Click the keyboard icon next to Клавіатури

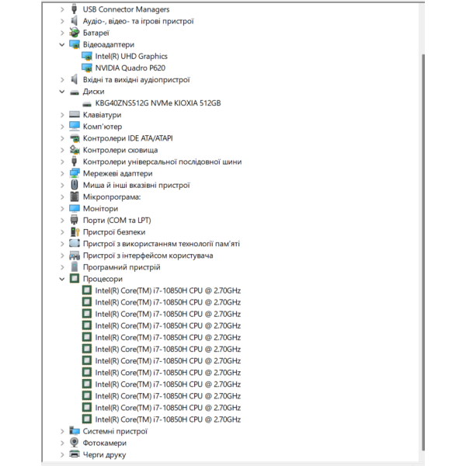click(75, 114)
